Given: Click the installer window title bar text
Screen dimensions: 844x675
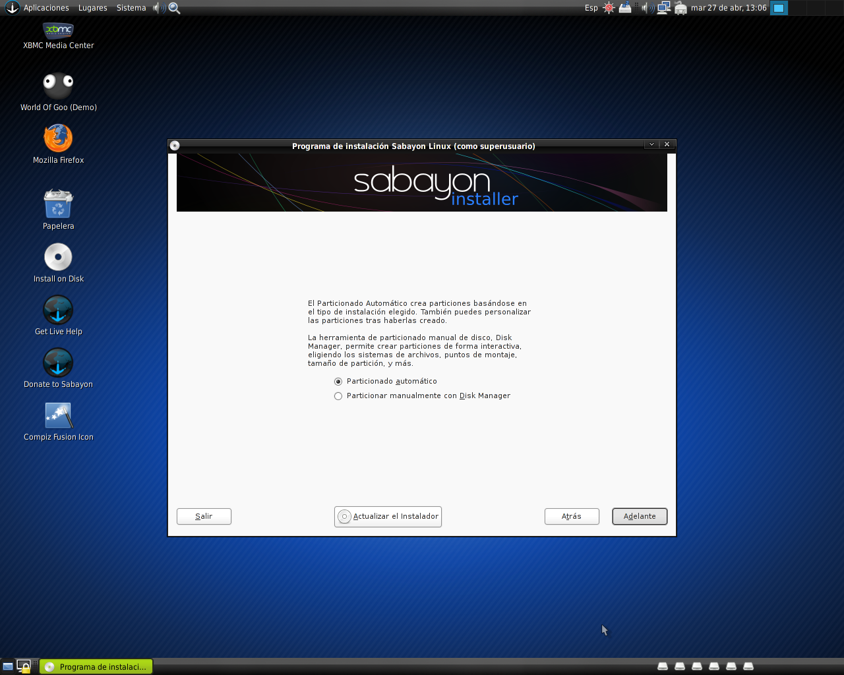Looking at the screenshot, I should [x=413, y=146].
